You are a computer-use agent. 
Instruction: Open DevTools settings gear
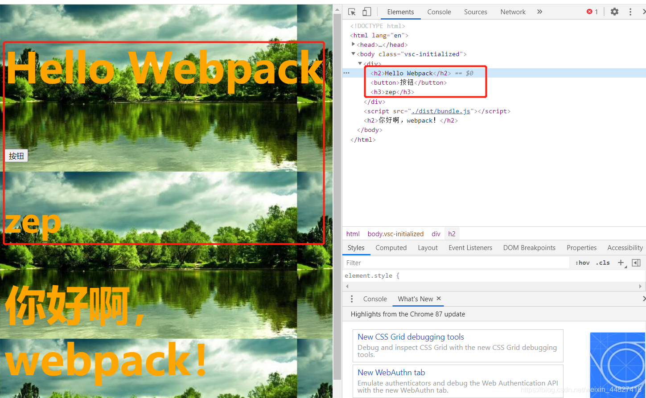coord(614,12)
